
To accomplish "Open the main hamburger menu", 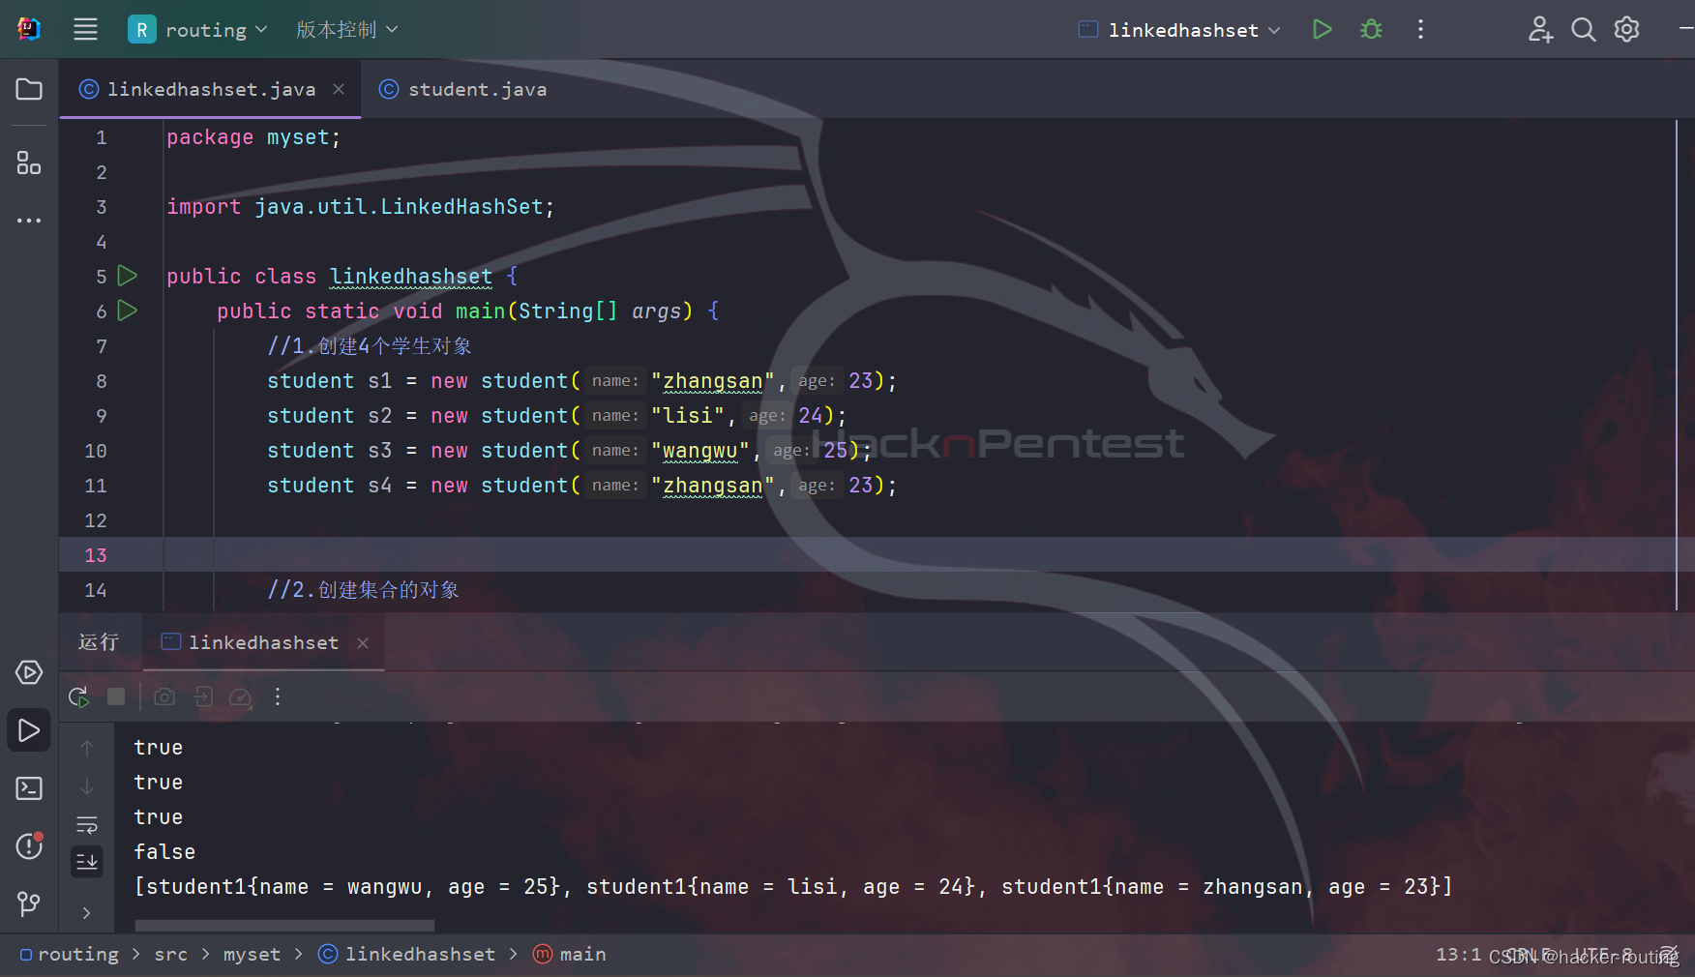I will point(85,29).
